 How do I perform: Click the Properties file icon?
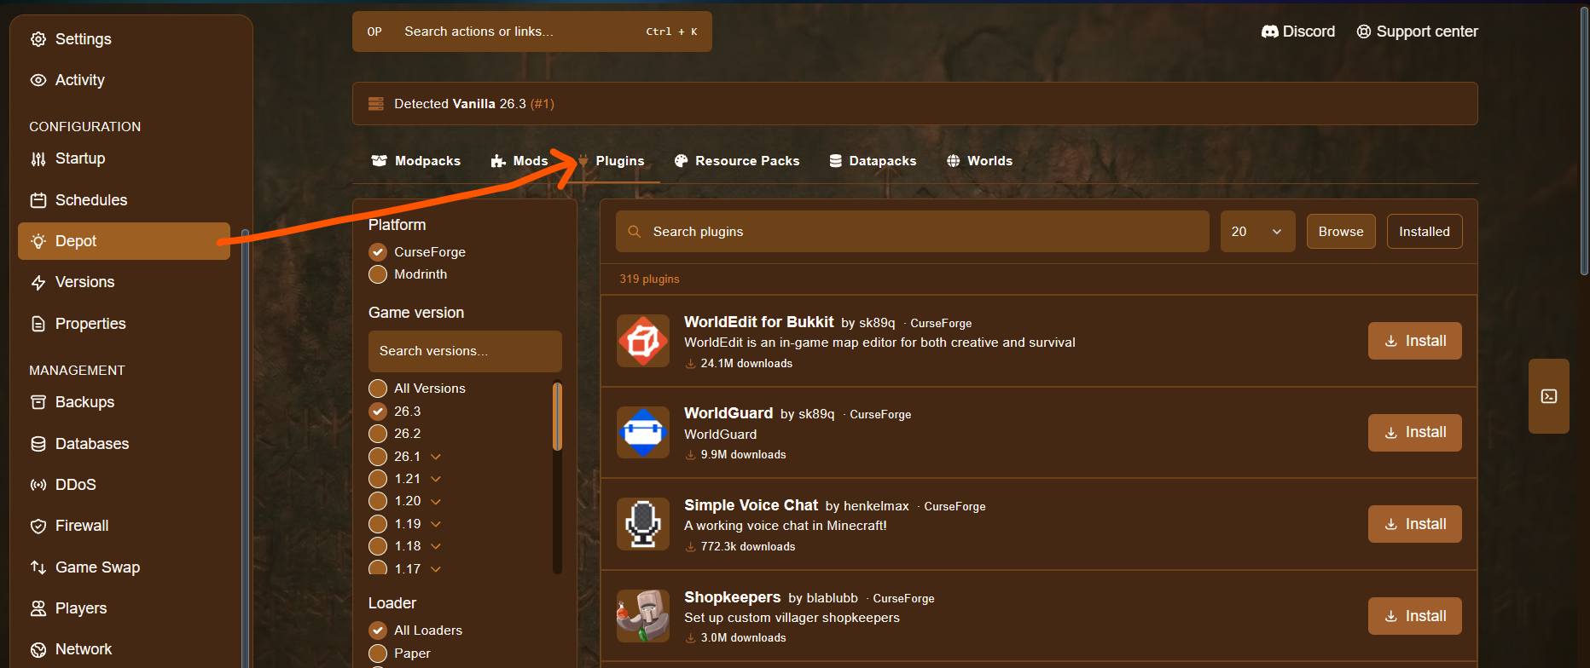(38, 324)
